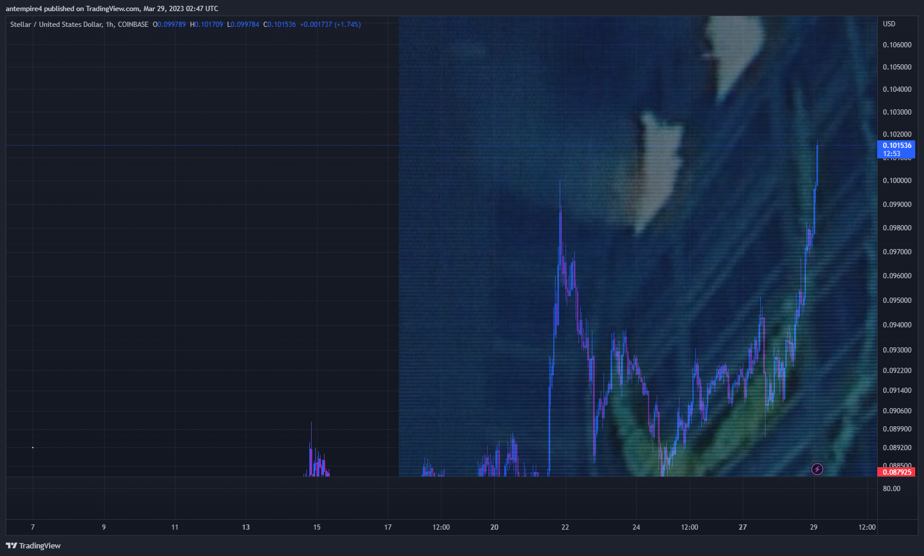This screenshot has width=924, height=556.
Task: Click the purple lightning bolt event icon
Action: tap(817, 469)
